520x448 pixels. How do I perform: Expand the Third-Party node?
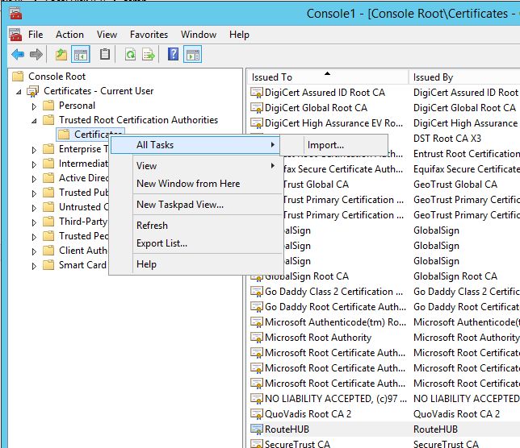pos(34,222)
